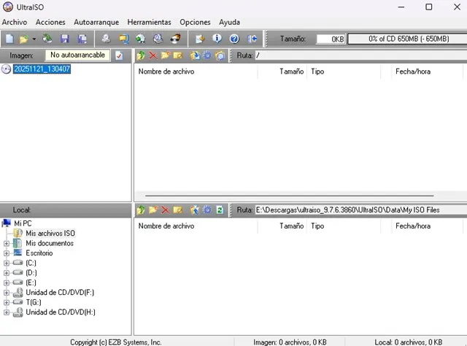Expand Unidad de CD/DVD(F:) node
Viewport: 467px width, 346px height.
(7, 293)
